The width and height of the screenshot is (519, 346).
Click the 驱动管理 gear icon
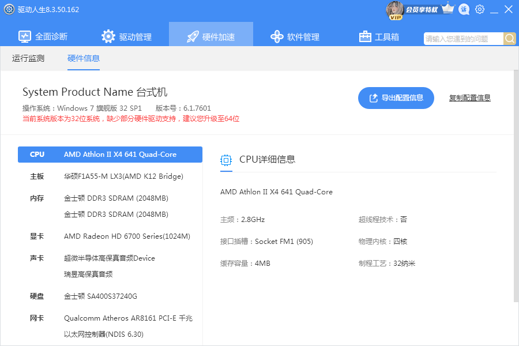point(108,36)
